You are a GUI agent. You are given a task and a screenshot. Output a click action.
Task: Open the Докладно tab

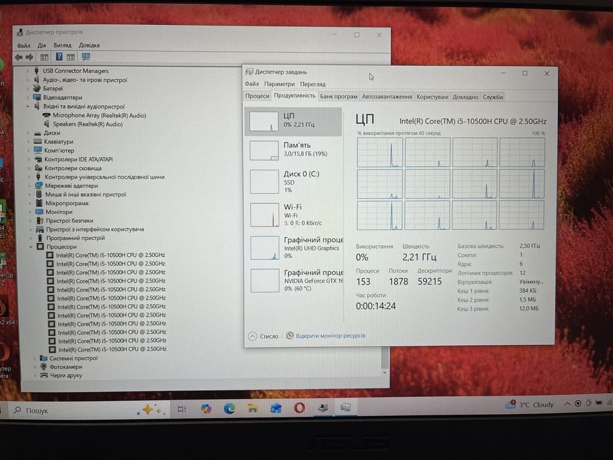pos(465,97)
